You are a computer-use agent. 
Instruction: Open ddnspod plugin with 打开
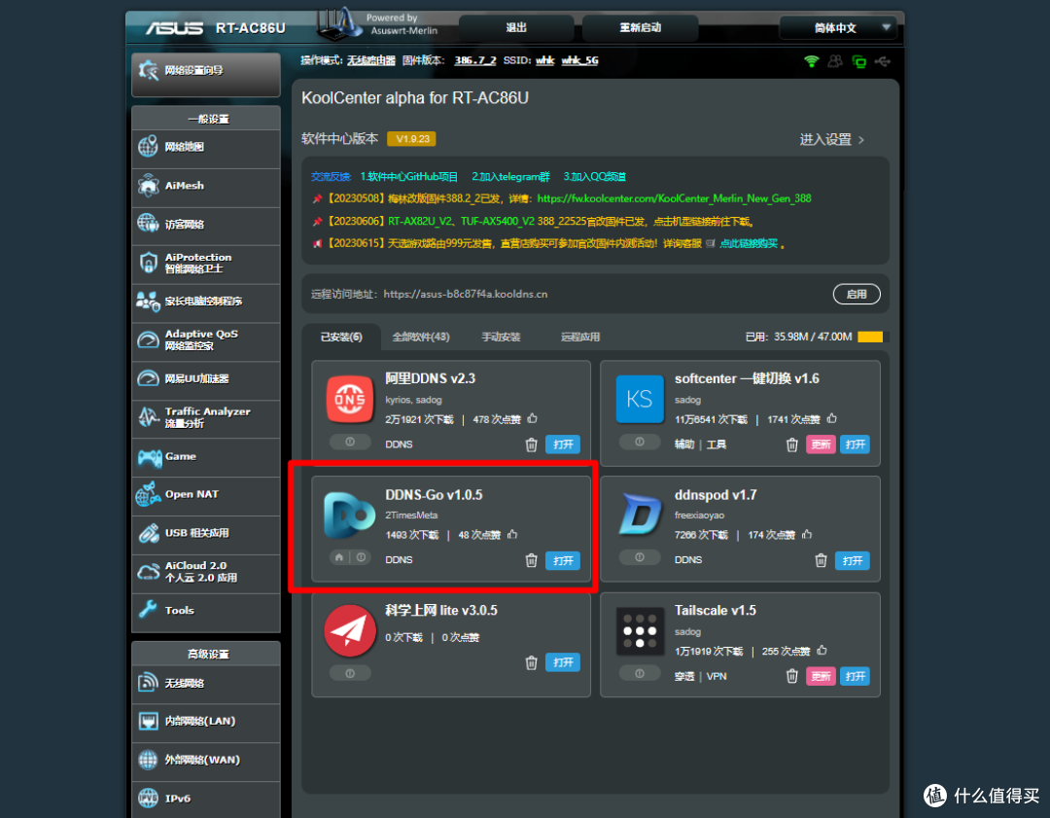(852, 561)
